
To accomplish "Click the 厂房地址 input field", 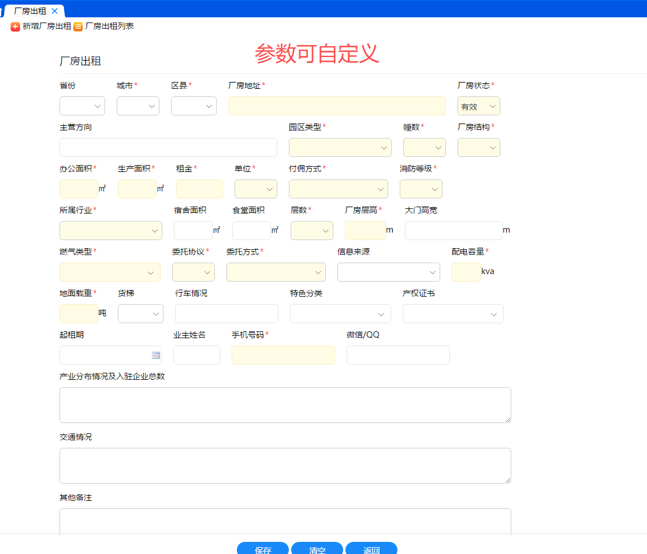I will point(337,106).
